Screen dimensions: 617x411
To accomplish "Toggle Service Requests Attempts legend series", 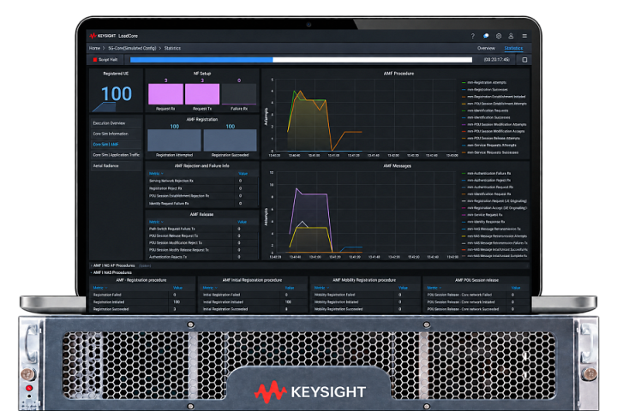I will click(x=489, y=145).
